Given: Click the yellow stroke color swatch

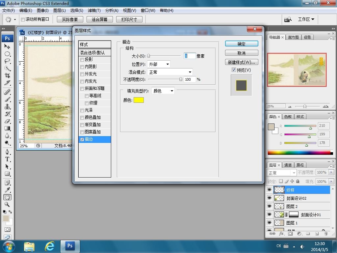Looking at the screenshot, I should (139, 100).
